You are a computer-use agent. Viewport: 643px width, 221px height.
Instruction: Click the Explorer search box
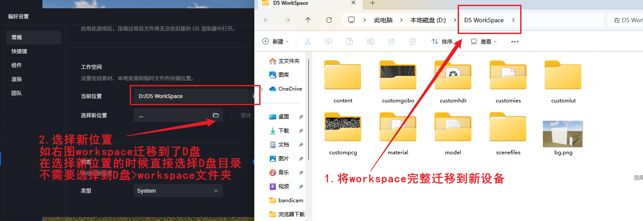625,20
